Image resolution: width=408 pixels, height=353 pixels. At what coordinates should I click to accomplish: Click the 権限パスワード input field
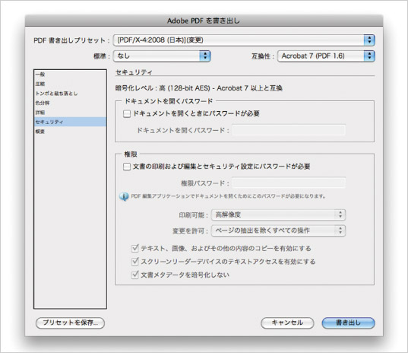[289, 183]
